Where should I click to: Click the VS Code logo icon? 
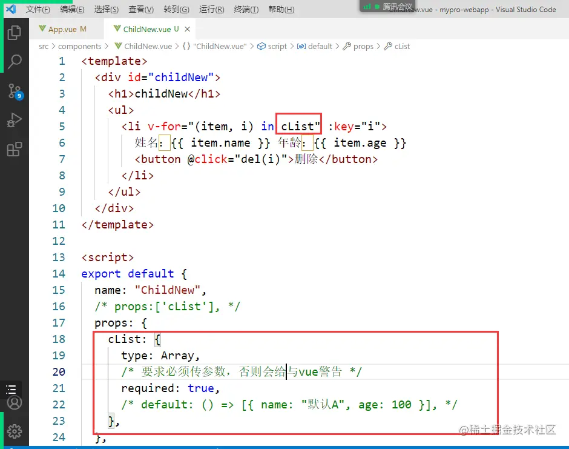point(11,9)
